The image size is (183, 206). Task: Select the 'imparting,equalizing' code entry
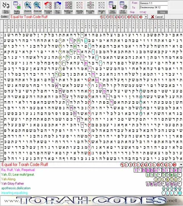point(14,193)
